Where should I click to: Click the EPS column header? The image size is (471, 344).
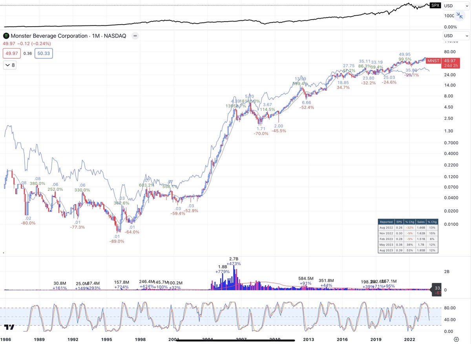coord(399,222)
